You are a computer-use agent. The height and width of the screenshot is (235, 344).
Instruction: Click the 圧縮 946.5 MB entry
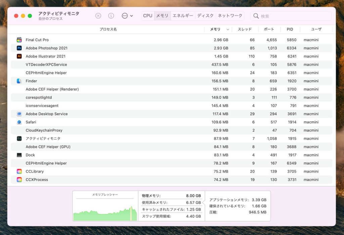coord(238,212)
